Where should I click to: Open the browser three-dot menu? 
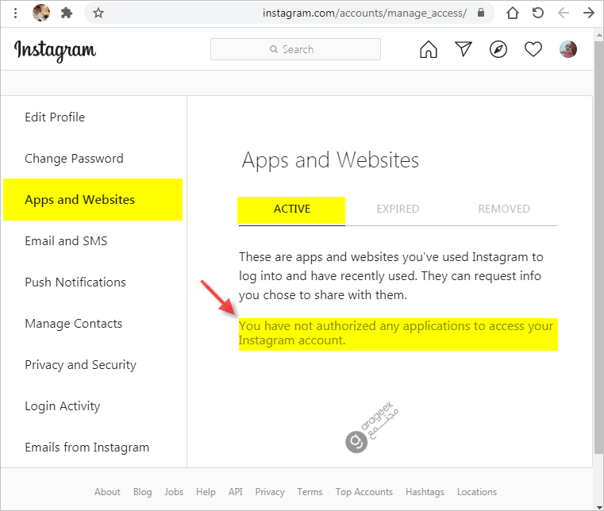pos(15,13)
